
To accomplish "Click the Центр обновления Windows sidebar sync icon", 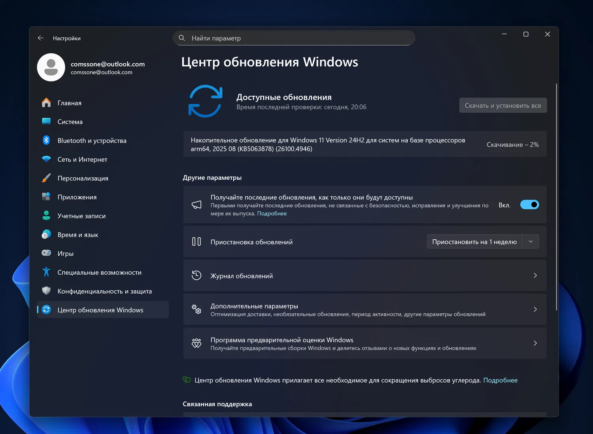I will [x=46, y=310].
